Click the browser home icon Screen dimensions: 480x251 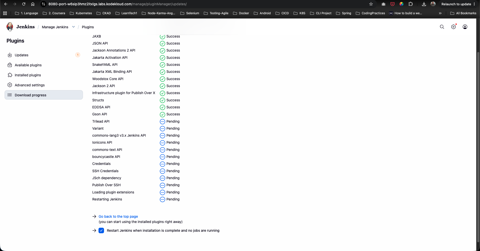click(33, 4)
